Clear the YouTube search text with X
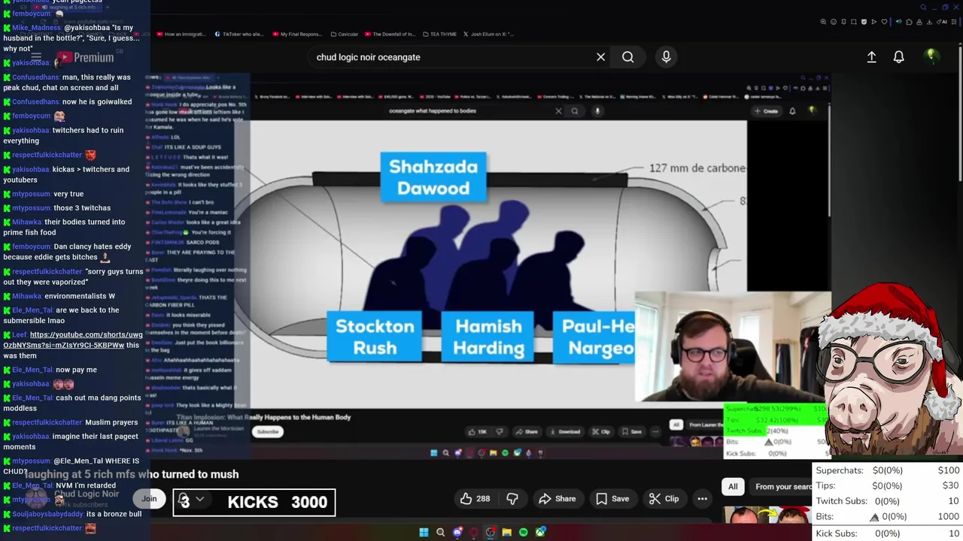Viewport: 963px width, 541px height. tap(600, 57)
